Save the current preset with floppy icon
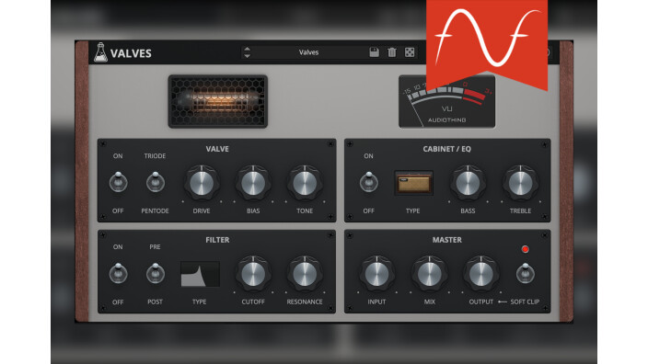Screen dimensions: 648x364 coord(374,52)
